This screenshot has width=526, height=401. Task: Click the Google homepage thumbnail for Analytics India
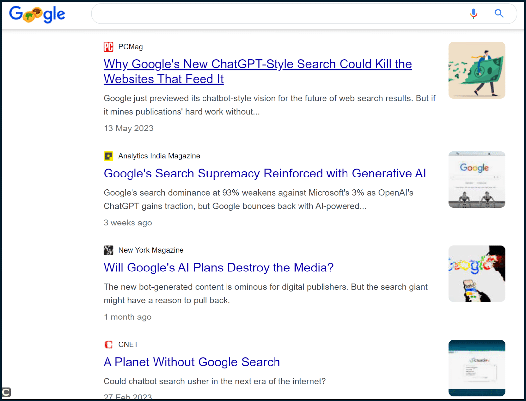(477, 179)
